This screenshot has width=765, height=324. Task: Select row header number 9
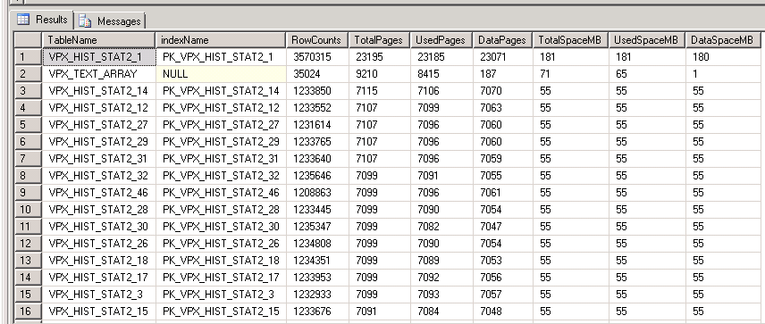28,193
